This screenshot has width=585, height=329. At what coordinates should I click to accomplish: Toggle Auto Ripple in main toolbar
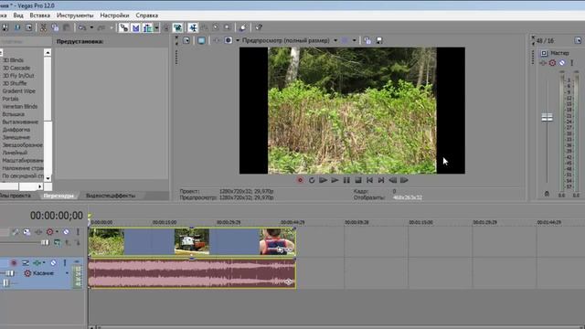point(147,27)
